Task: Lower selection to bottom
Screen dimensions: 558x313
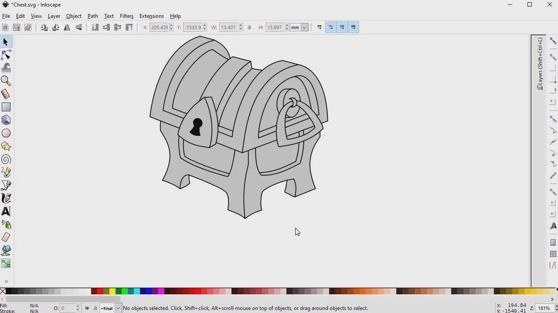Action: [94, 27]
